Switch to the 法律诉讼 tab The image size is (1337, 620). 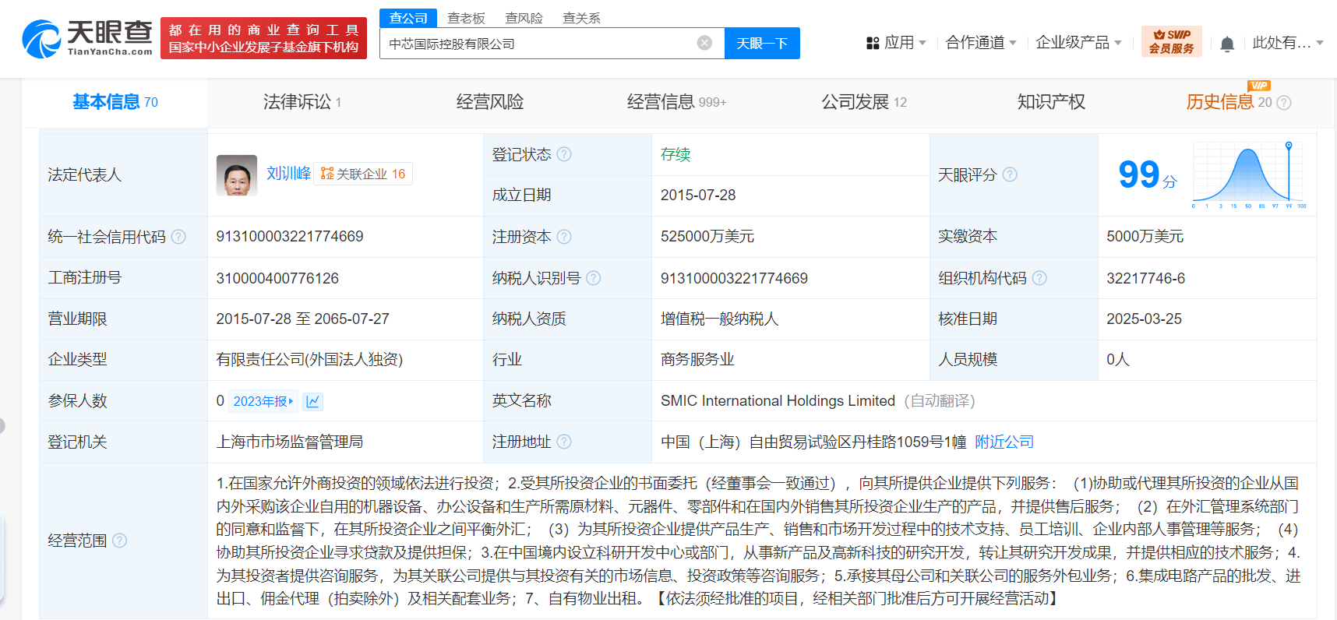tap(302, 102)
